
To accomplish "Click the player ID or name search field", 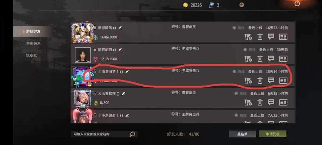I will (x=101, y=134).
